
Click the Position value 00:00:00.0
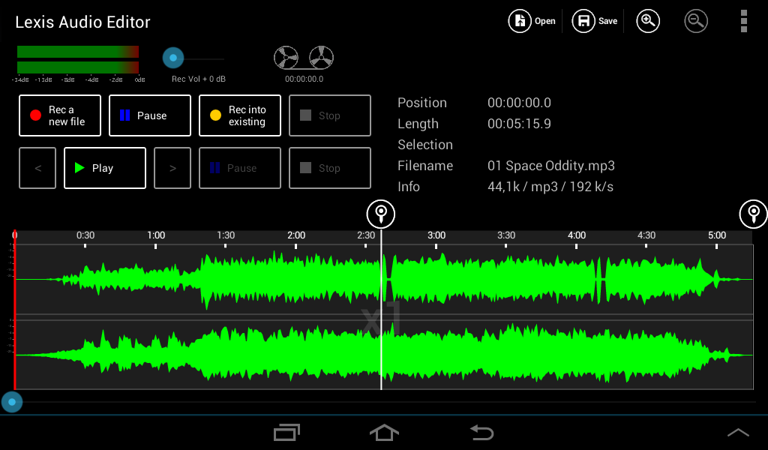point(519,102)
